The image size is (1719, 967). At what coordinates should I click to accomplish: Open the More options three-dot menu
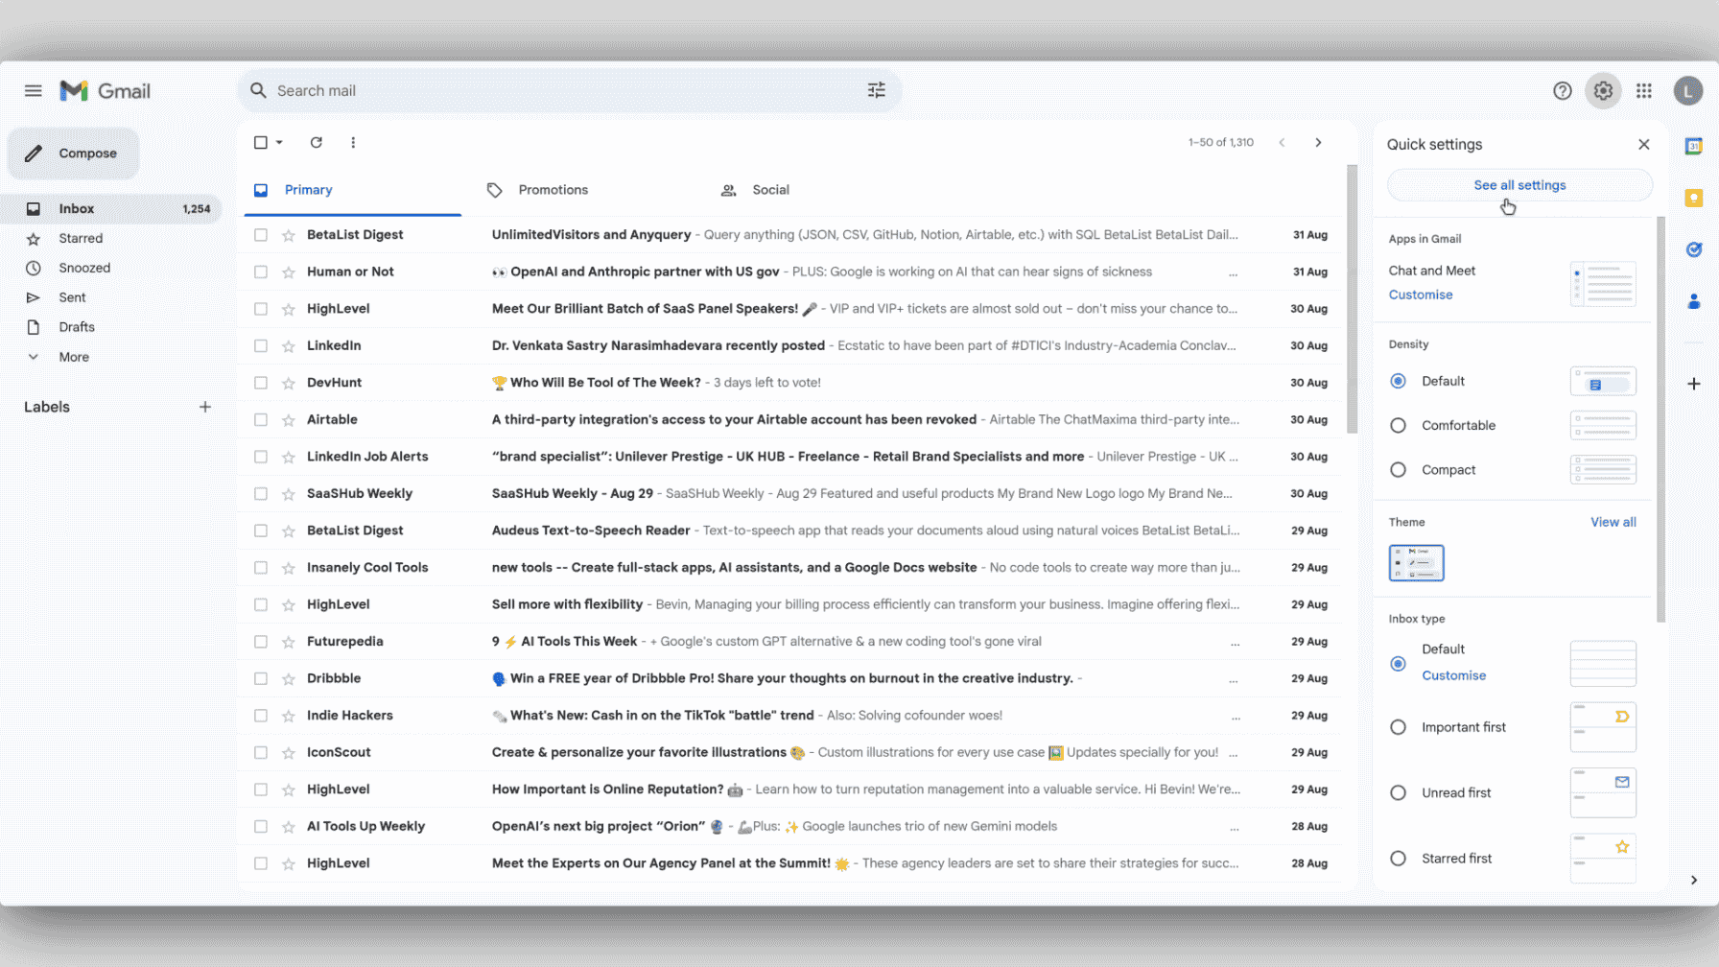click(x=353, y=142)
